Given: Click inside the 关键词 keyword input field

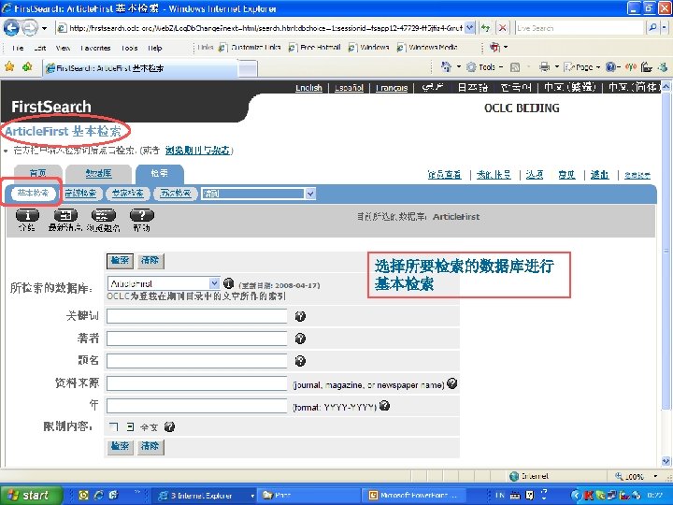Looking at the screenshot, I should 197,316.
